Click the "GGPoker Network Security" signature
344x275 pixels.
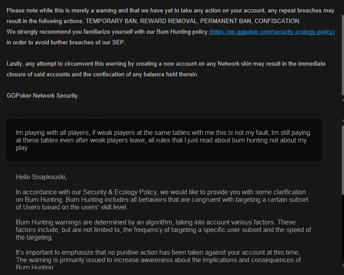click(42, 96)
